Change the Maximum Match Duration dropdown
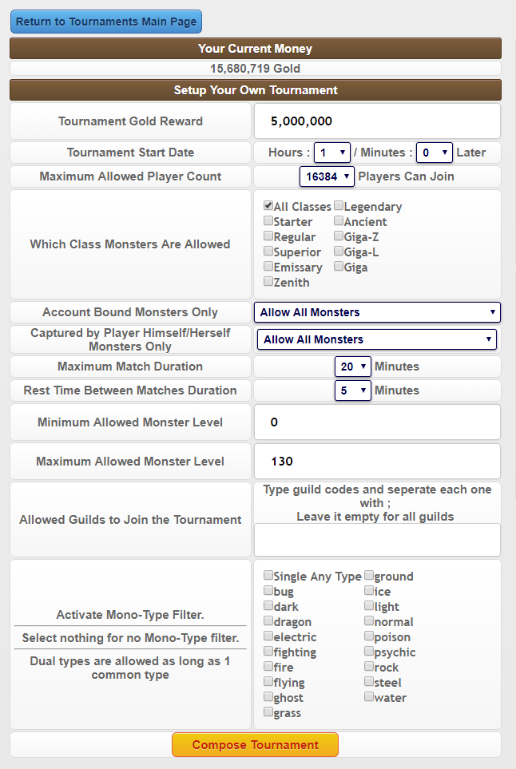The width and height of the screenshot is (516, 769). tap(353, 367)
